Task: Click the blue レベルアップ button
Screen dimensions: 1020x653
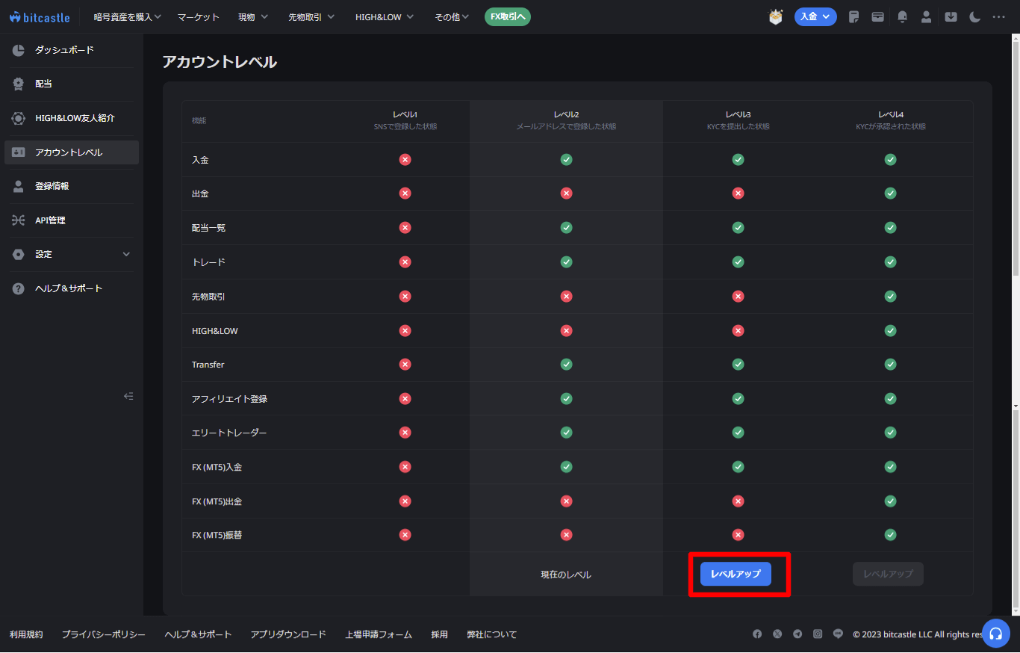Action: point(736,574)
